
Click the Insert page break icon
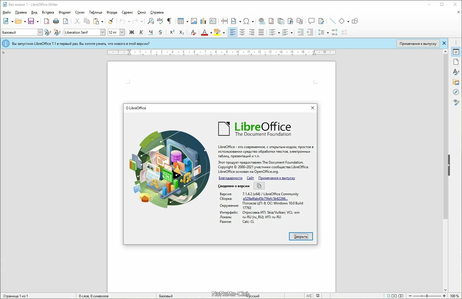[225, 21]
